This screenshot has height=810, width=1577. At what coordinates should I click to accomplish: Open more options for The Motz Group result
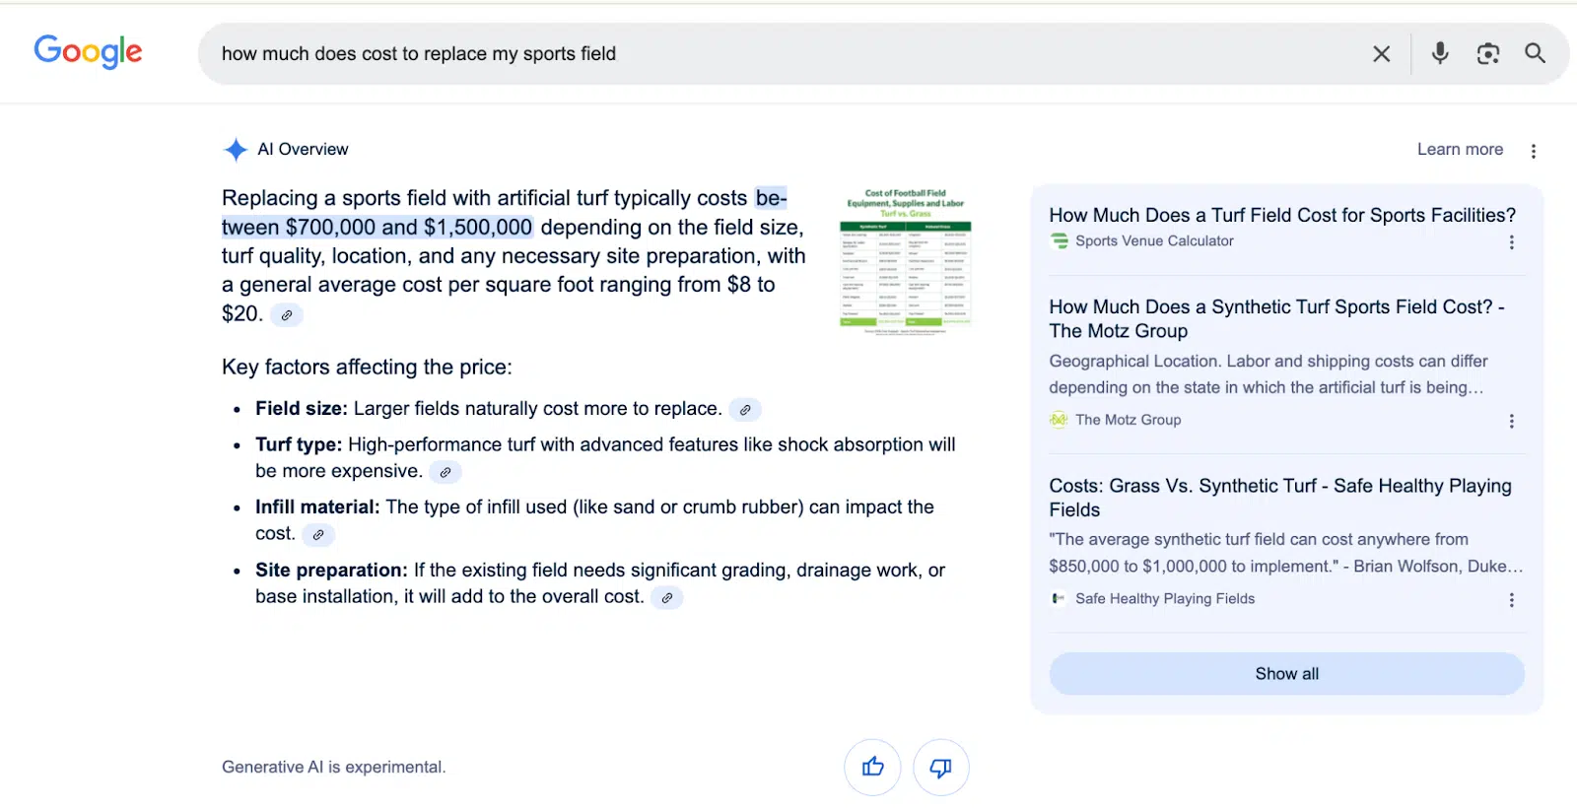point(1512,421)
